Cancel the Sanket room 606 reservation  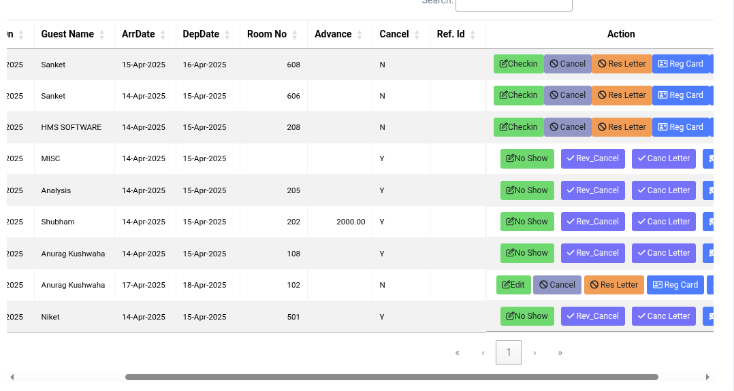pos(567,95)
